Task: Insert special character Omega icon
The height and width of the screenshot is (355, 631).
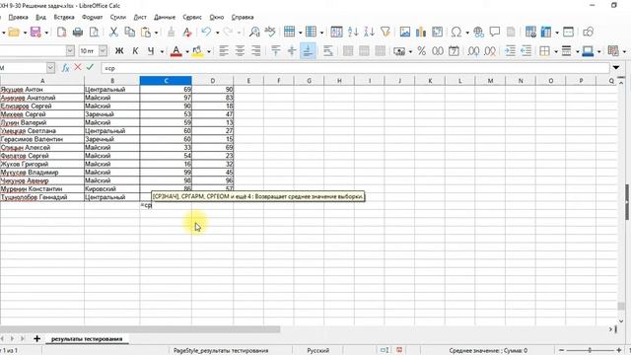Action: 456,32
